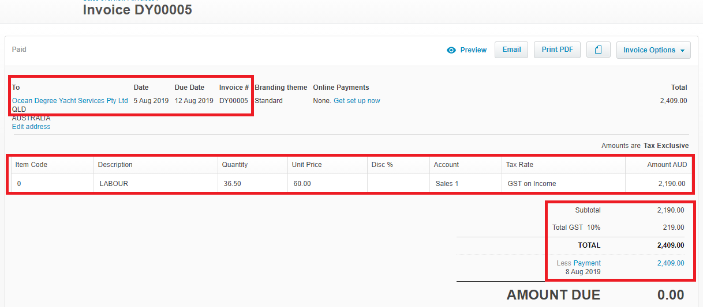Viewport: 703px width, 307px height.
Task: Click the Total GST value 219.00
Action: pyautogui.click(x=674, y=228)
